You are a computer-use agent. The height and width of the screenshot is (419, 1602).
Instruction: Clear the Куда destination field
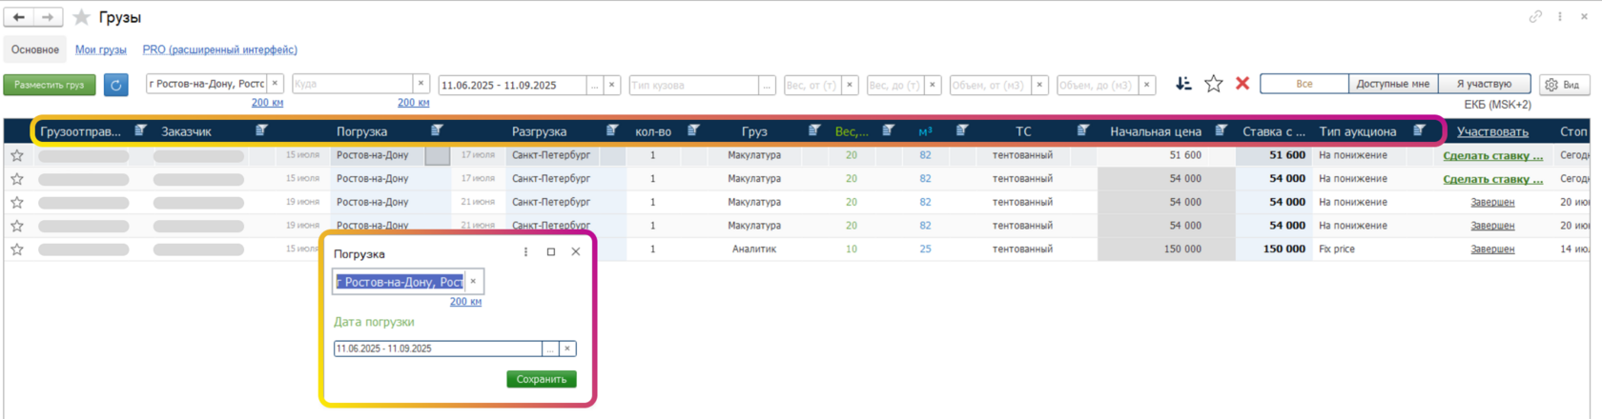(x=421, y=84)
